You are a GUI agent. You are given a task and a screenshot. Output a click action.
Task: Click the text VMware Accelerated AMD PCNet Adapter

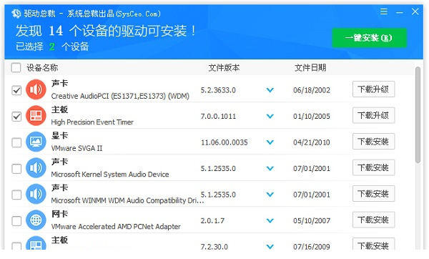116,227
